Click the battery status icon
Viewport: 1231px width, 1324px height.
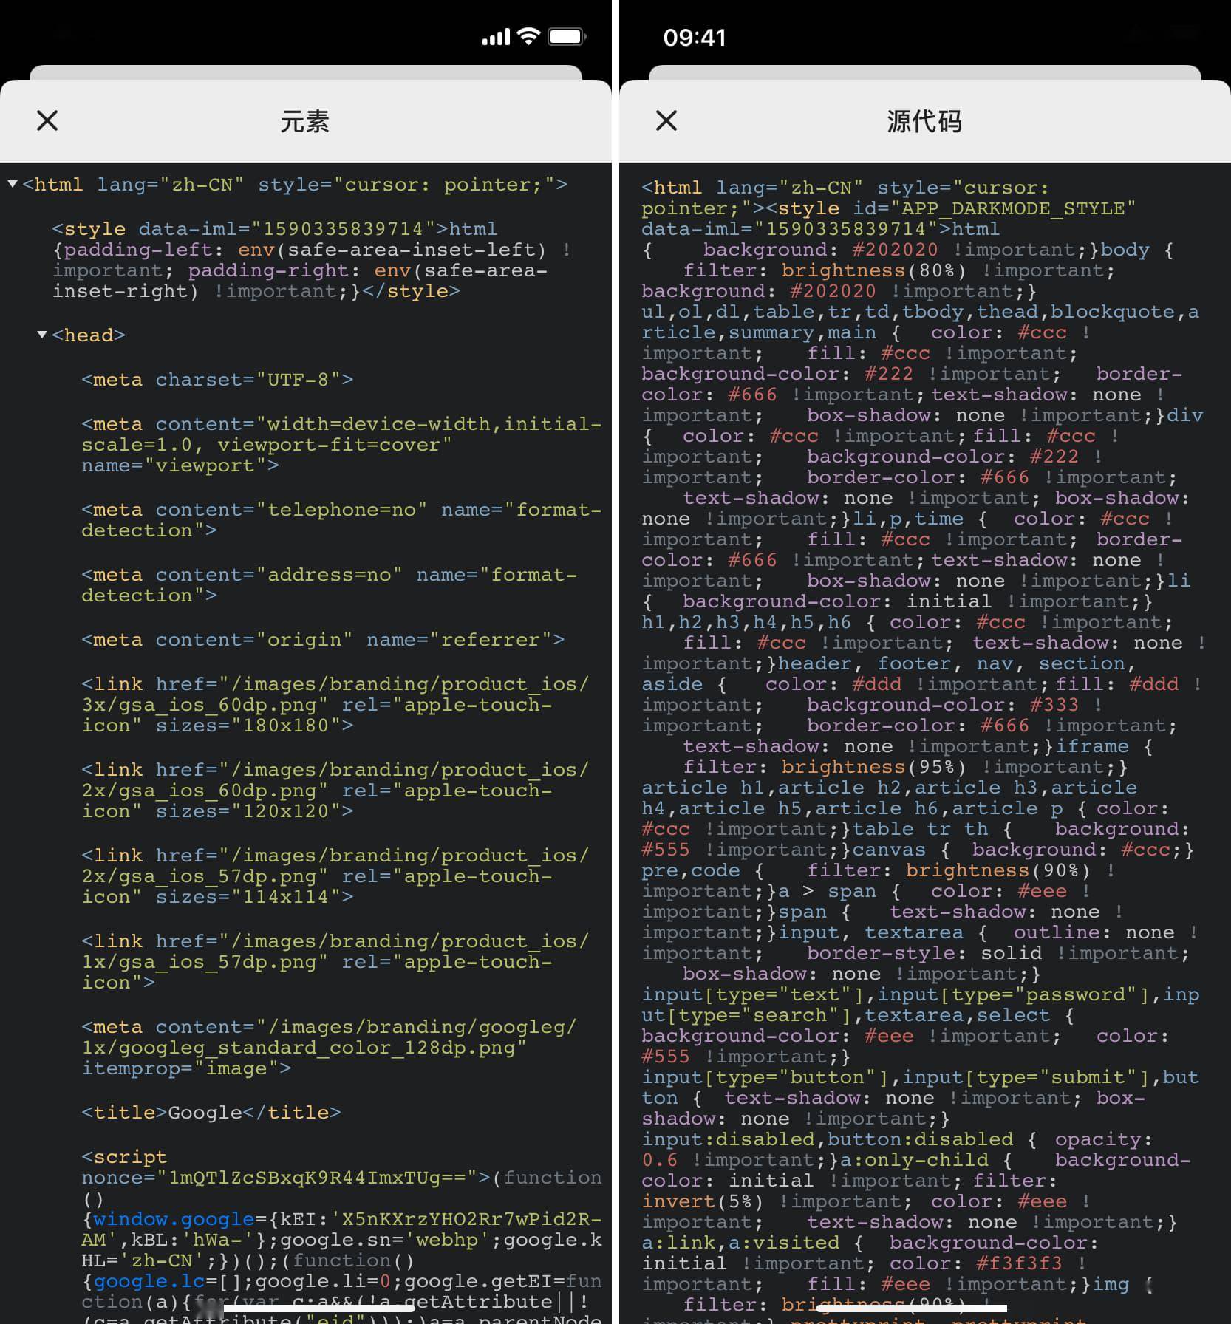pos(567,36)
